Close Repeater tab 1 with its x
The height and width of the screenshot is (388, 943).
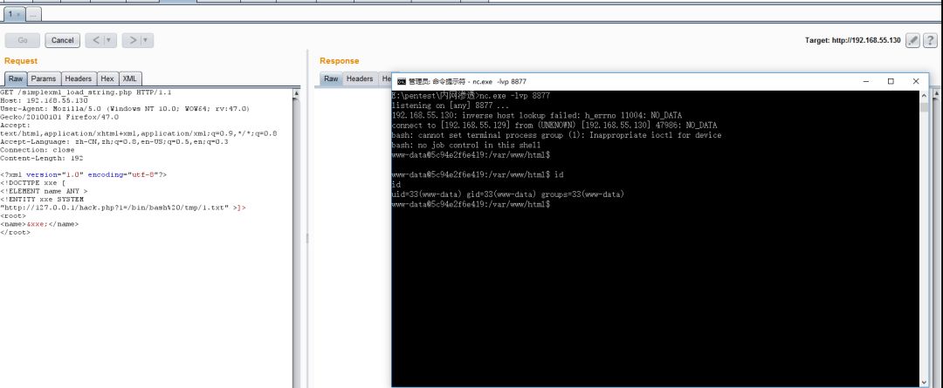tap(18, 14)
